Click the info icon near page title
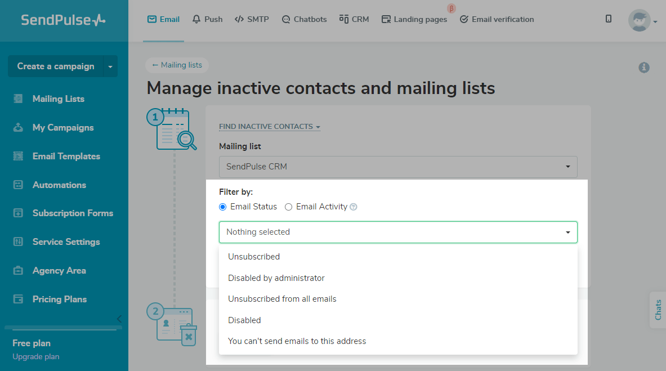 (x=644, y=68)
